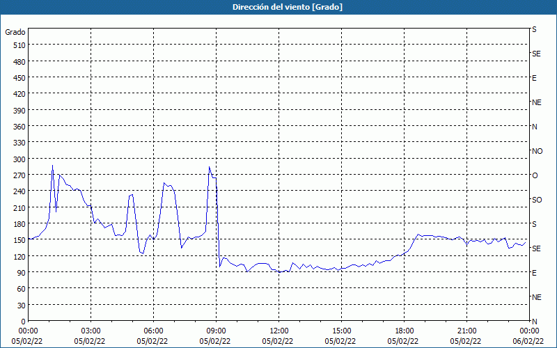The image size is (557, 348).
Task: Select the "510" y-axis value
Action: point(20,45)
